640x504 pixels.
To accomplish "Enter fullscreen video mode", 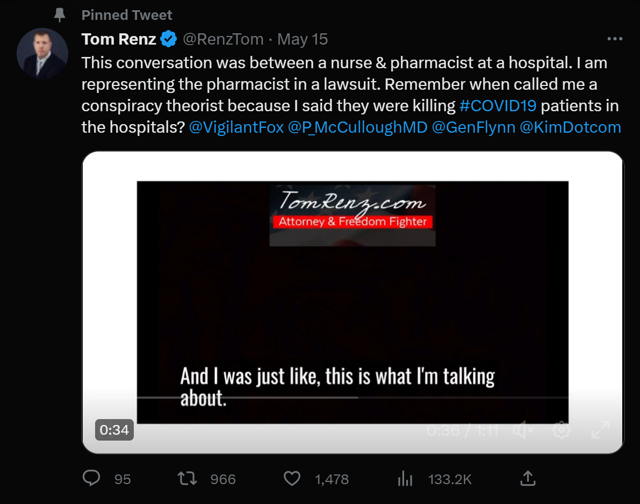I will coord(600,430).
